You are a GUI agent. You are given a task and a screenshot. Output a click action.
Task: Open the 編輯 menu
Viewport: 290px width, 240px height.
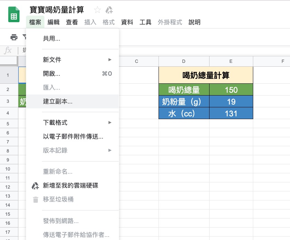tap(53, 22)
